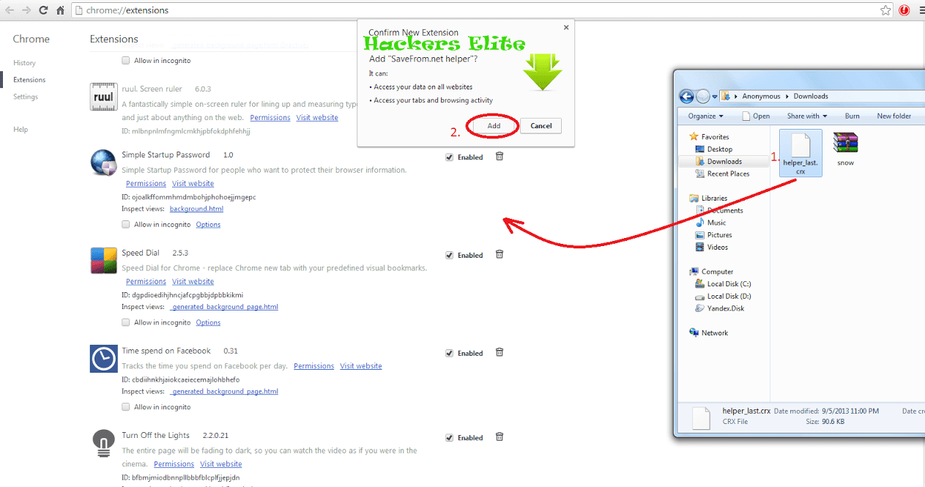Allow Speed Dial in incognito
Image resolution: width=925 pixels, height=487 pixels.
tap(126, 322)
